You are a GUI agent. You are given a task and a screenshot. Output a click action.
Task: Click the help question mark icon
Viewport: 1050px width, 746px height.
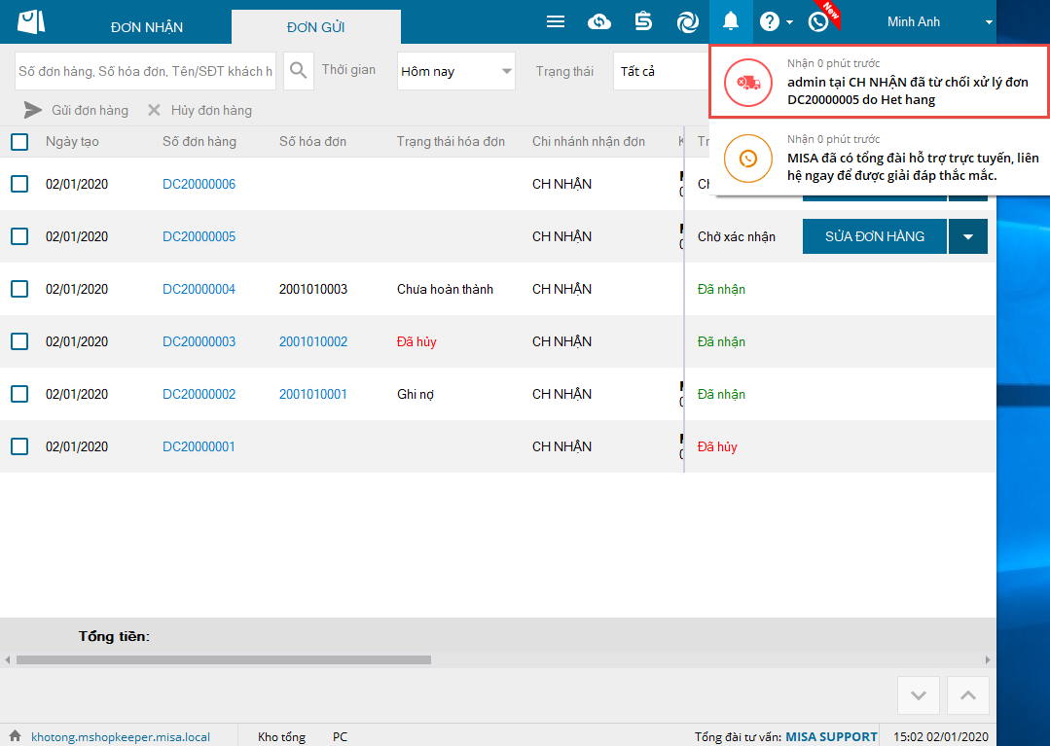click(x=770, y=21)
